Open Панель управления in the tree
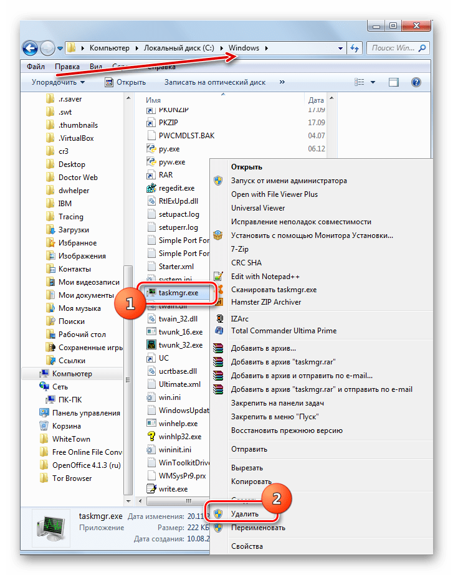The width and height of the screenshot is (453, 575). 80,413
